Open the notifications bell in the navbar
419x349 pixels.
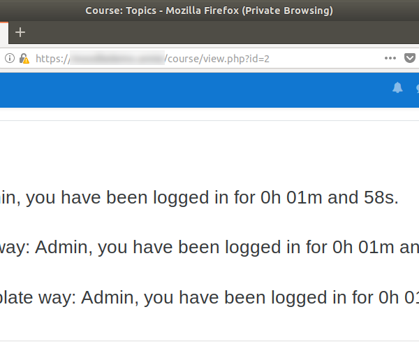[397, 88]
